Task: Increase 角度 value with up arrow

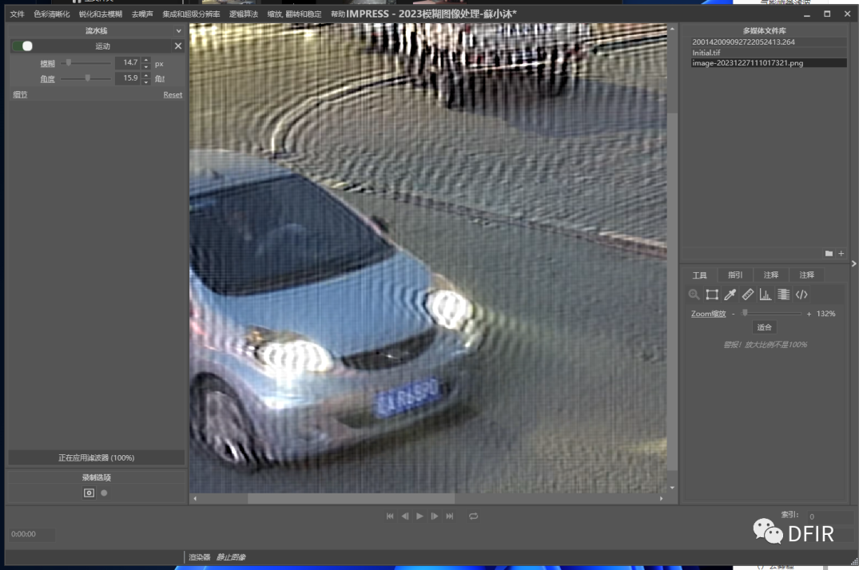Action: (x=146, y=75)
